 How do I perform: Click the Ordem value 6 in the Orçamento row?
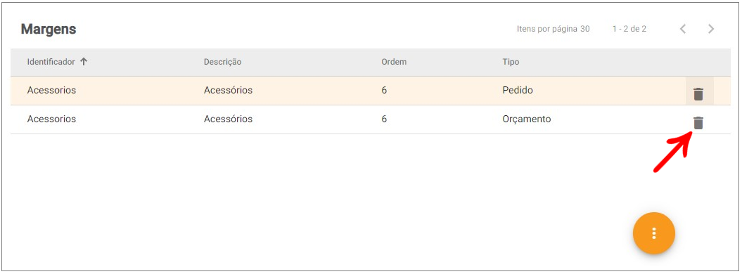384,119
